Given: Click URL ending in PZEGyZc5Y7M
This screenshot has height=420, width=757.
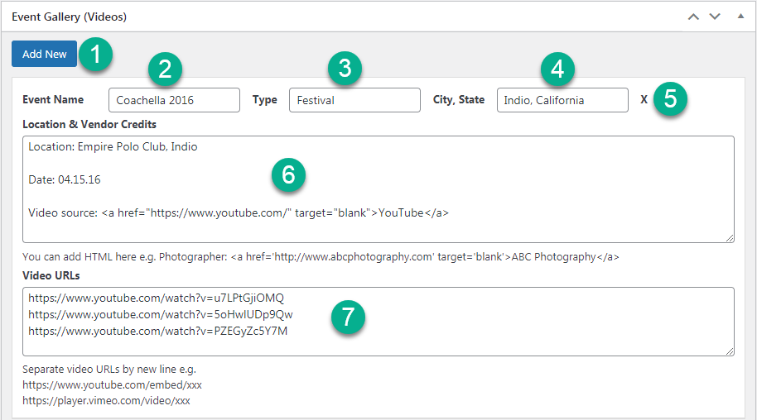Looking at the screenshot, I should (x=158, y=331).
